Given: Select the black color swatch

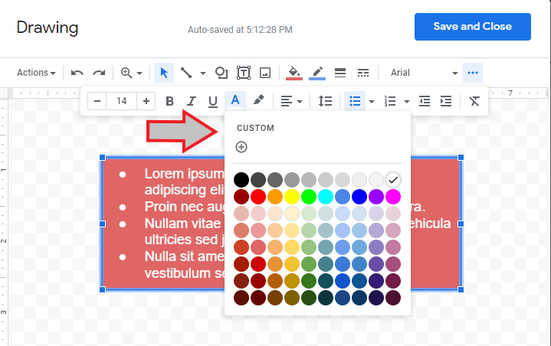Looking at the screenshot, I should point(241,180).
